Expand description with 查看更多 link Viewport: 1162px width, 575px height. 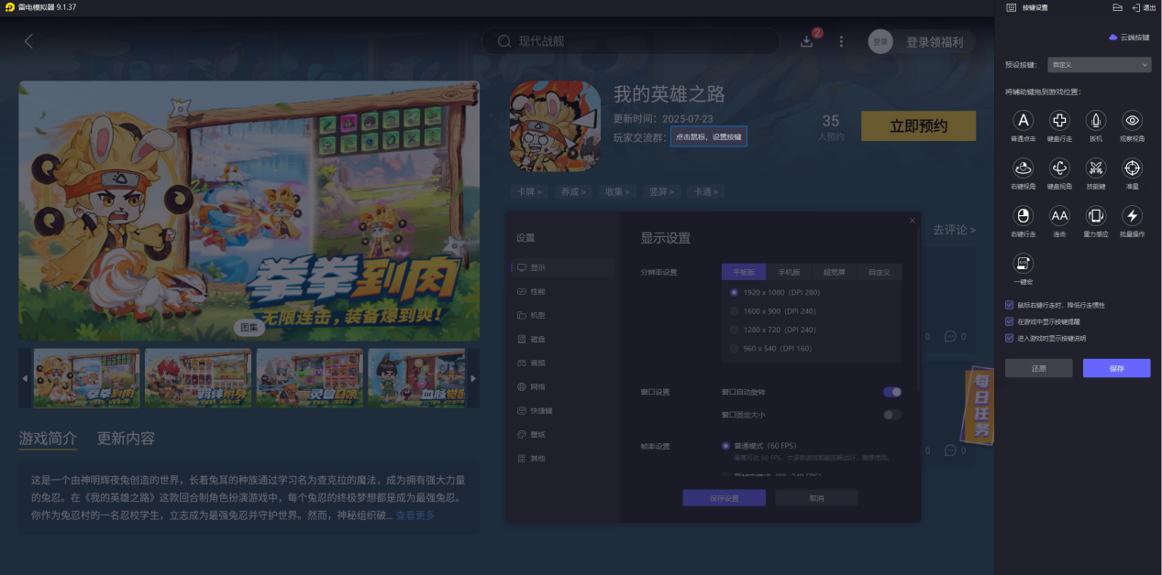click(x=415, y=515)
